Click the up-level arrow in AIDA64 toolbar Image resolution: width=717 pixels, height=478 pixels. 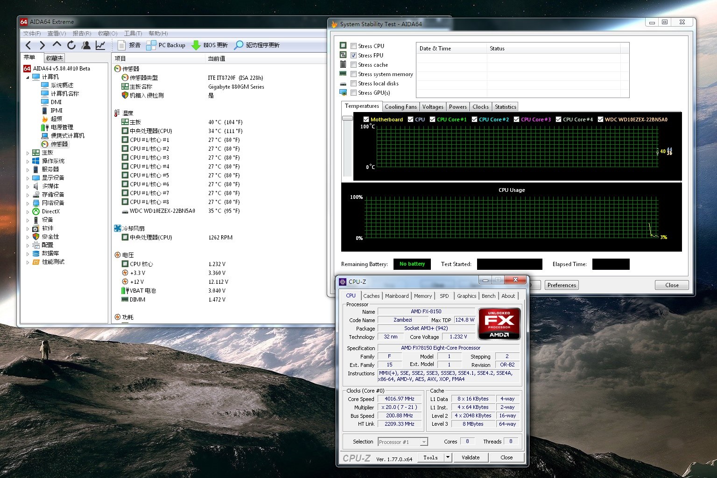pos(57,44)
